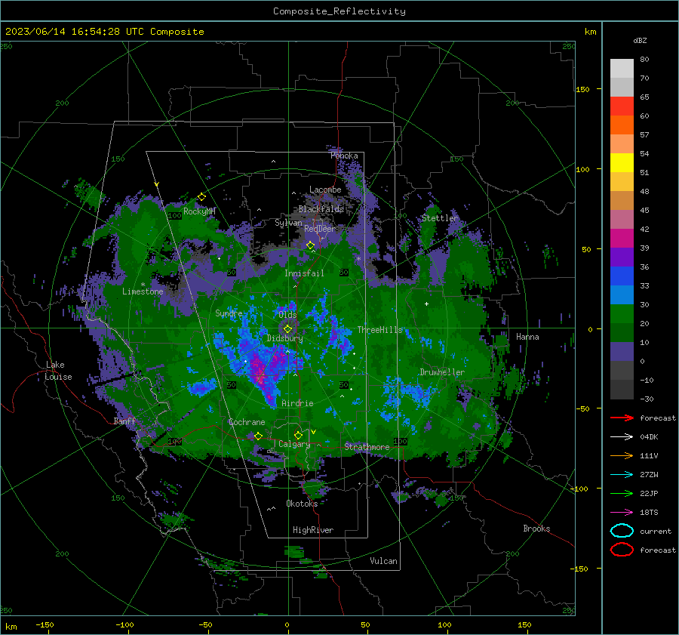Click the 18TS legend label
The image size is (679, 635).
point(649,513)
